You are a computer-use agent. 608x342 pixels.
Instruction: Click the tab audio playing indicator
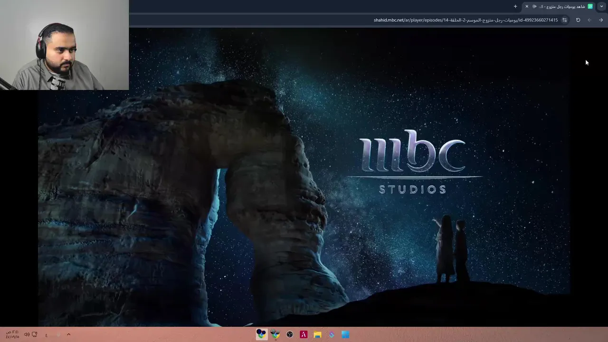pos(534,6)
